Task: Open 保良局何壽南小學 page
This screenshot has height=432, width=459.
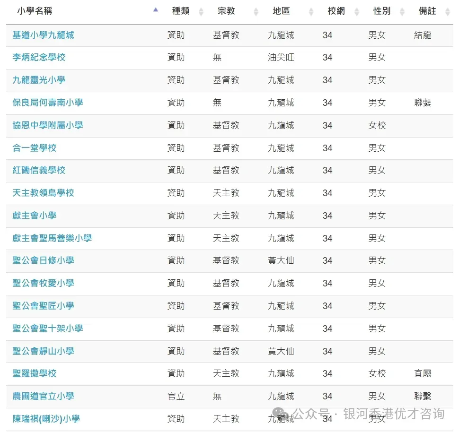Action: [x=47, y=103]
